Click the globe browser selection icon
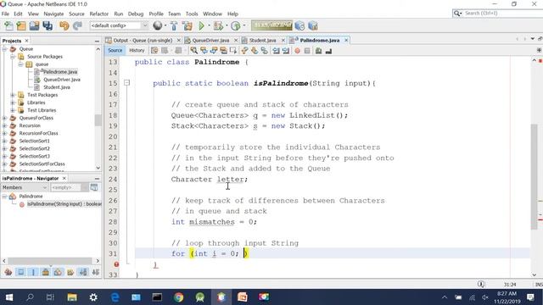Screen dimensions: 543x305 point(158,26)
